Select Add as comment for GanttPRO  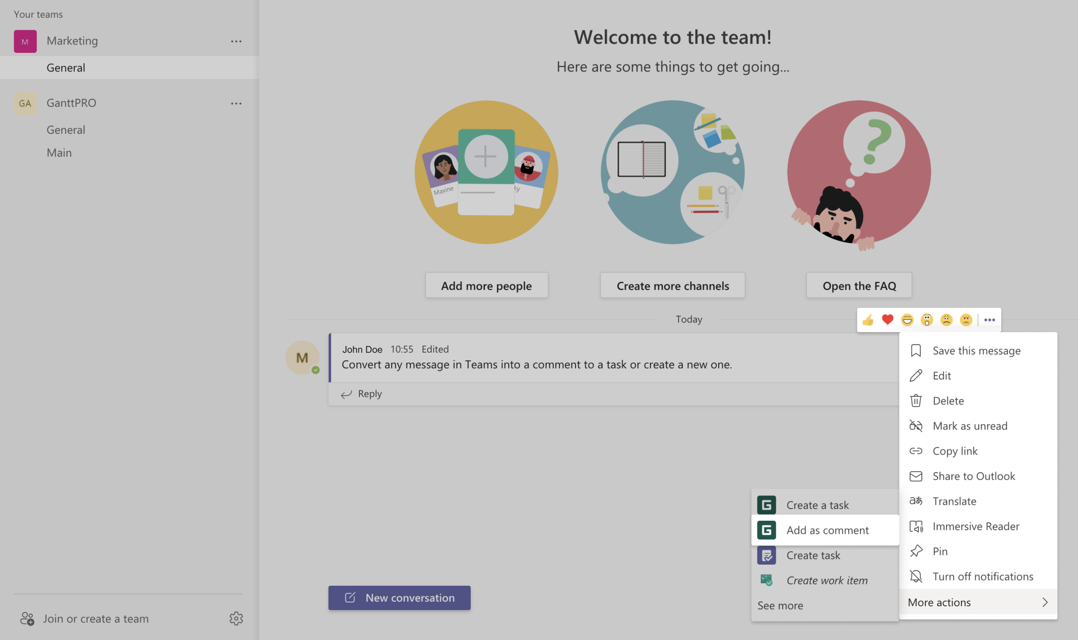click(827, 530)
